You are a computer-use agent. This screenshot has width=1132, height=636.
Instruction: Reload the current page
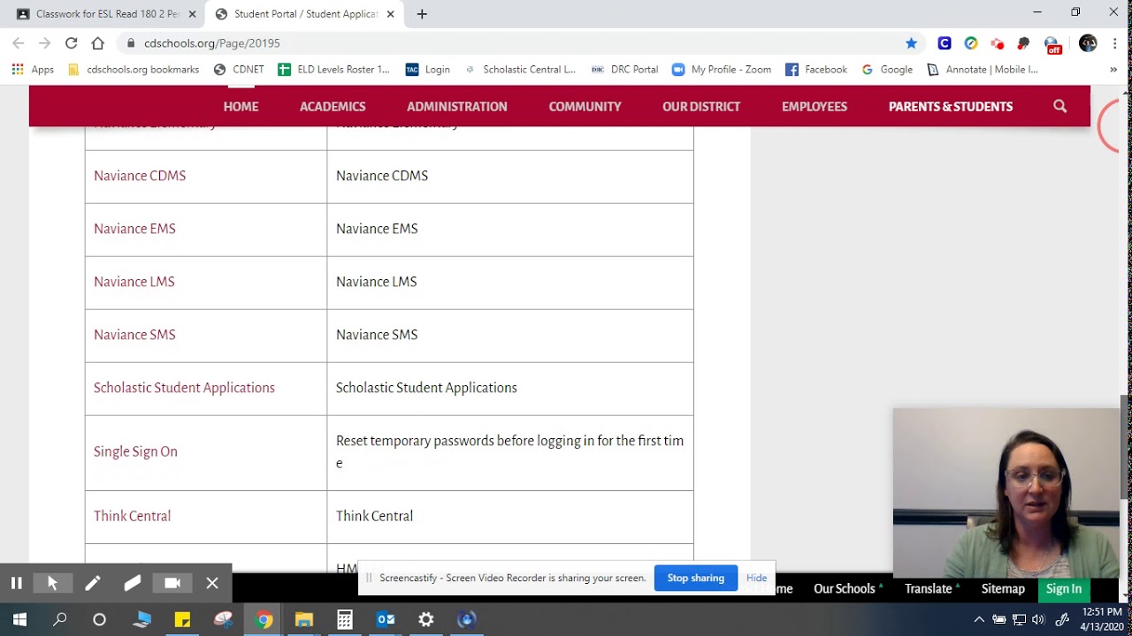click(71, 42)
